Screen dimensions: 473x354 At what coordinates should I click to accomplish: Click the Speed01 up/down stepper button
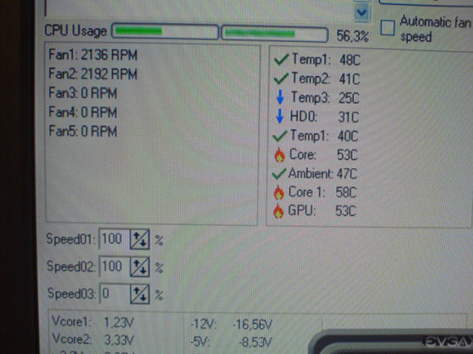[140, 240]
